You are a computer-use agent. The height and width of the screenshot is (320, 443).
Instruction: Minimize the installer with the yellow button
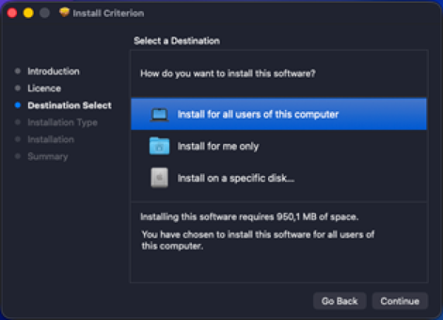(x=28, y=13)
